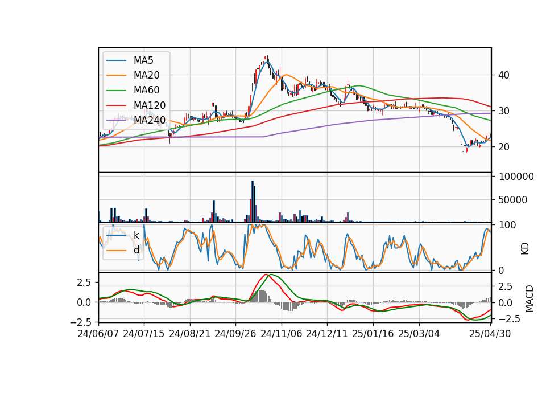Click the orange MA20 legend line swatch
Image resolution: width=546 pixels, height=393 pixels.
click(116, 75)
